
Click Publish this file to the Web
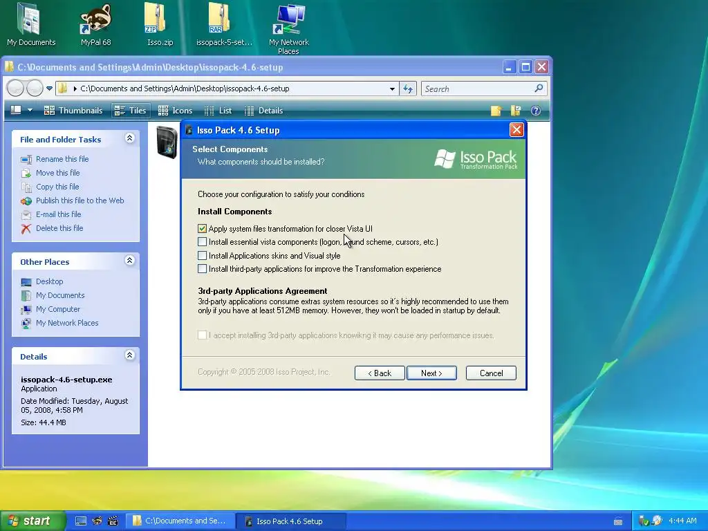80,201
